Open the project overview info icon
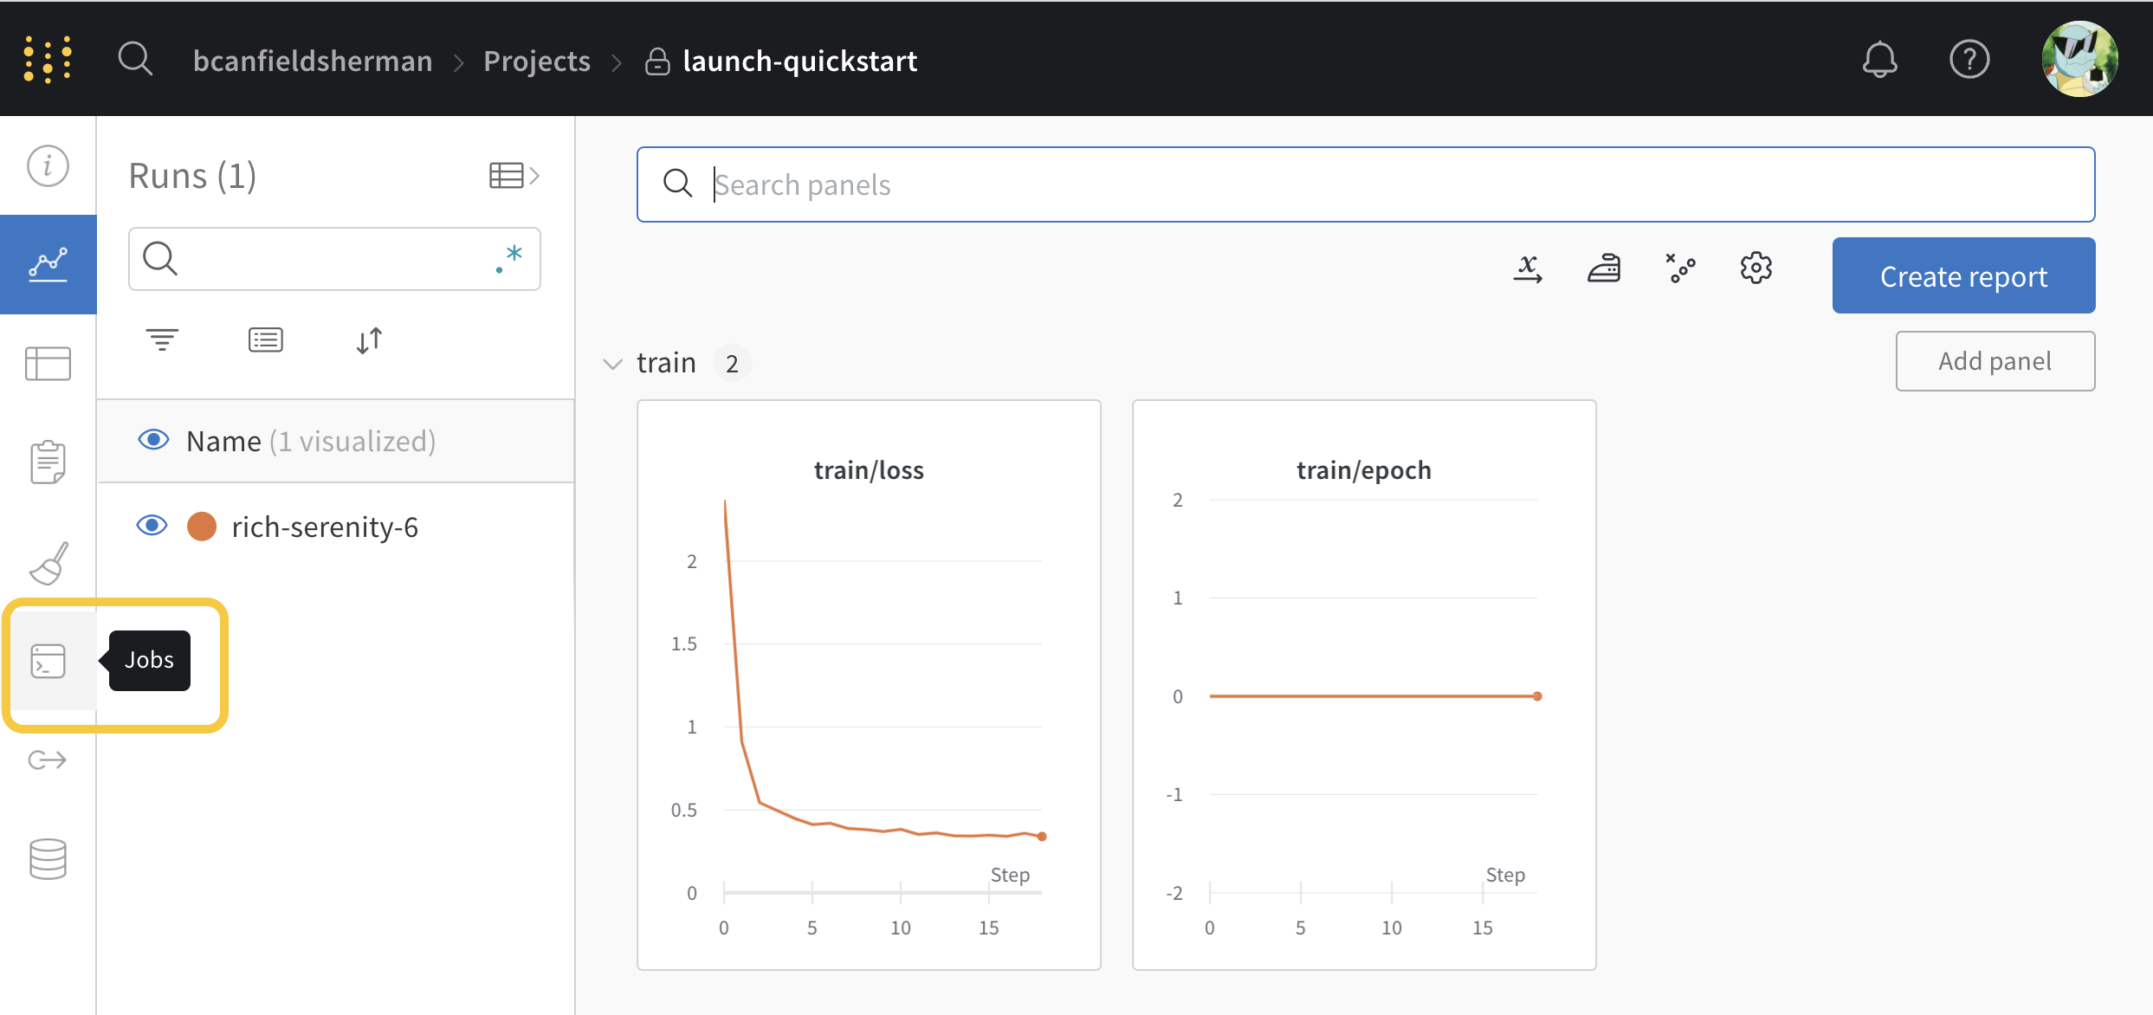Screen dimensions: 2153x1015 click(x=48, y=165)
